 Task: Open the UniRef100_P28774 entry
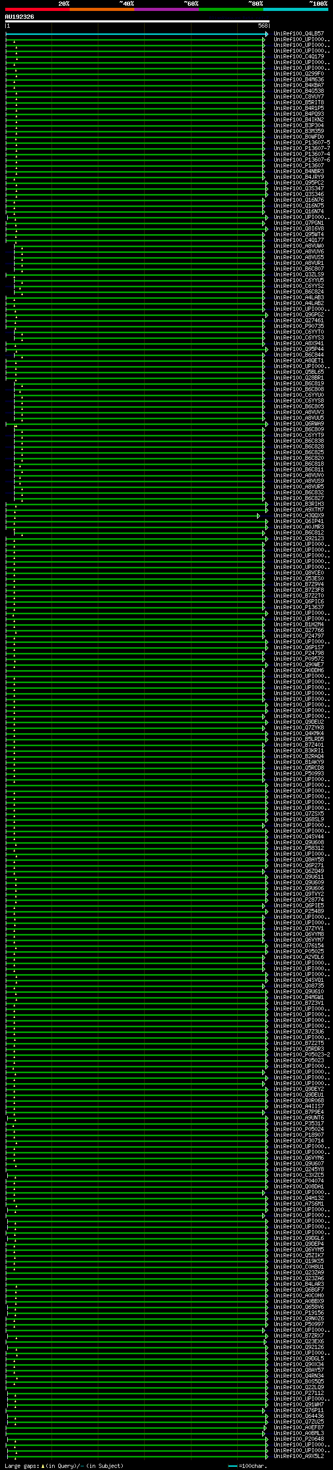coord(299,900)
